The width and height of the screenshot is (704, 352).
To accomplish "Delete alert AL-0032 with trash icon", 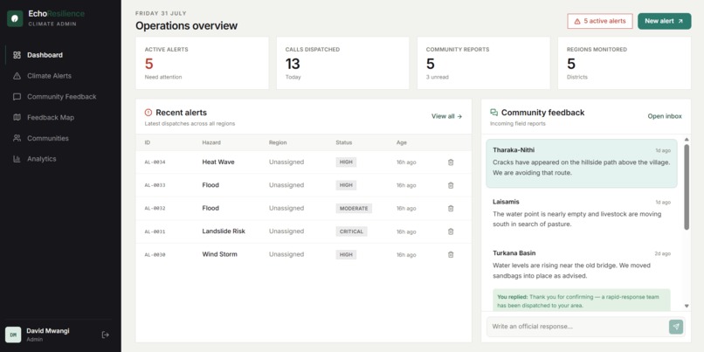I will pyautogui.click(x=451, y=209).
